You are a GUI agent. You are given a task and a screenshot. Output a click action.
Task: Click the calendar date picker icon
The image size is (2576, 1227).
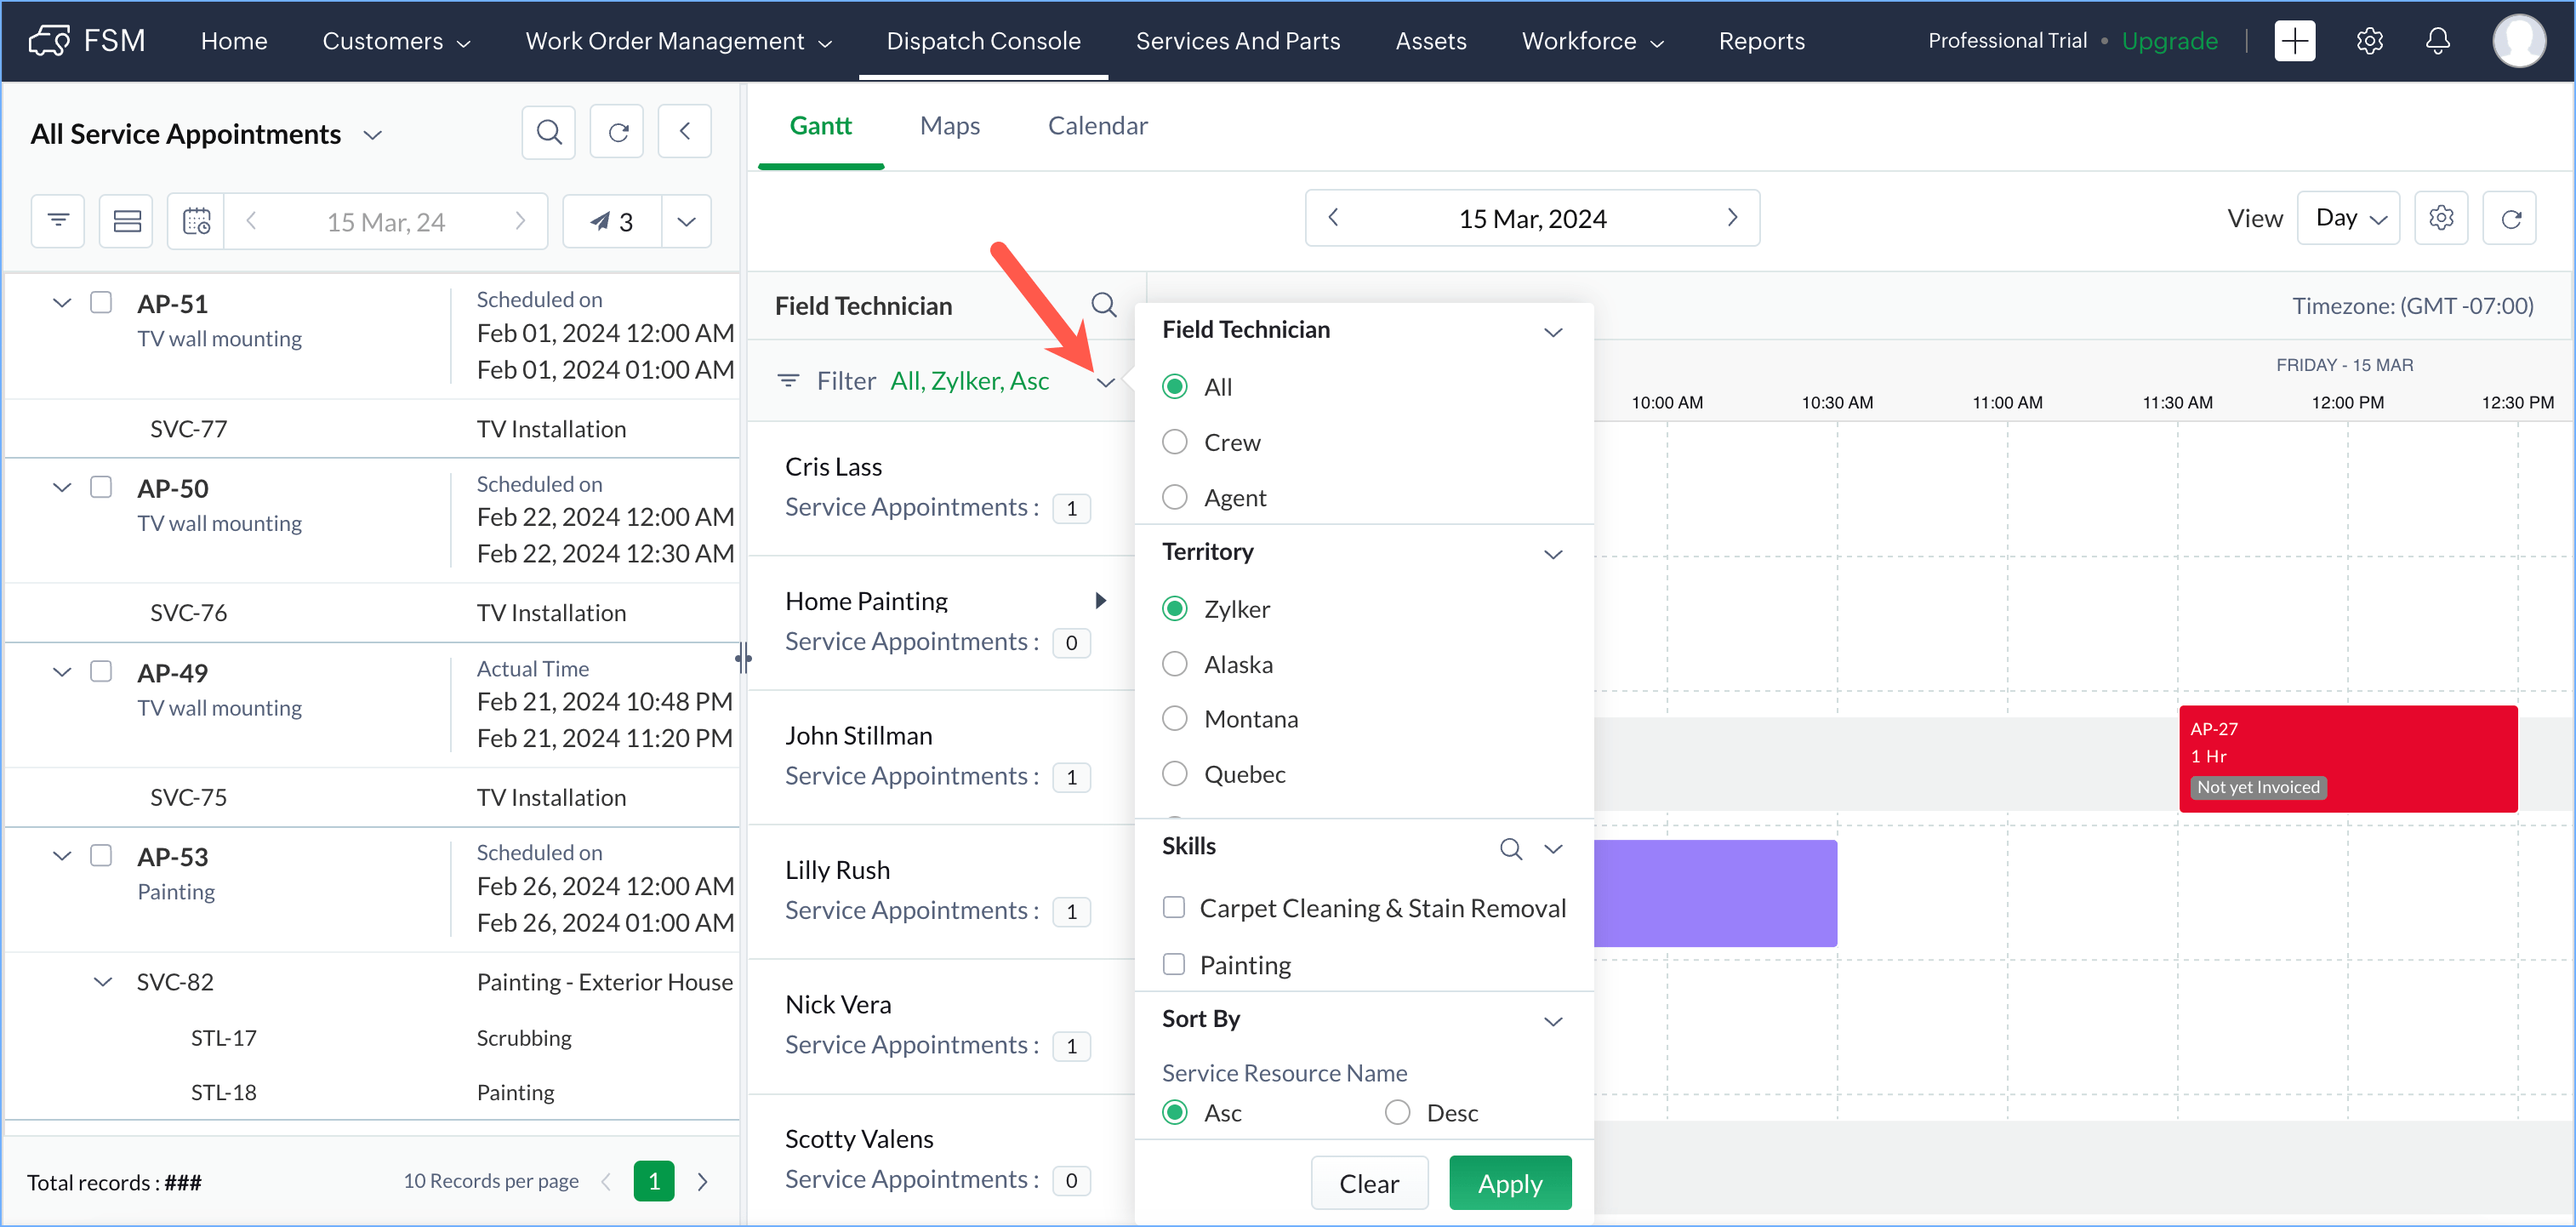196,220
